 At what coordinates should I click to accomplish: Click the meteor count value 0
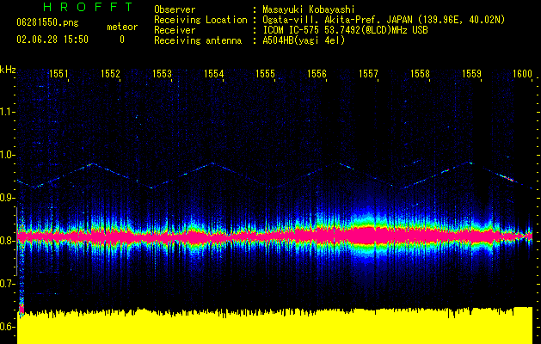click(x=122, y=40)
